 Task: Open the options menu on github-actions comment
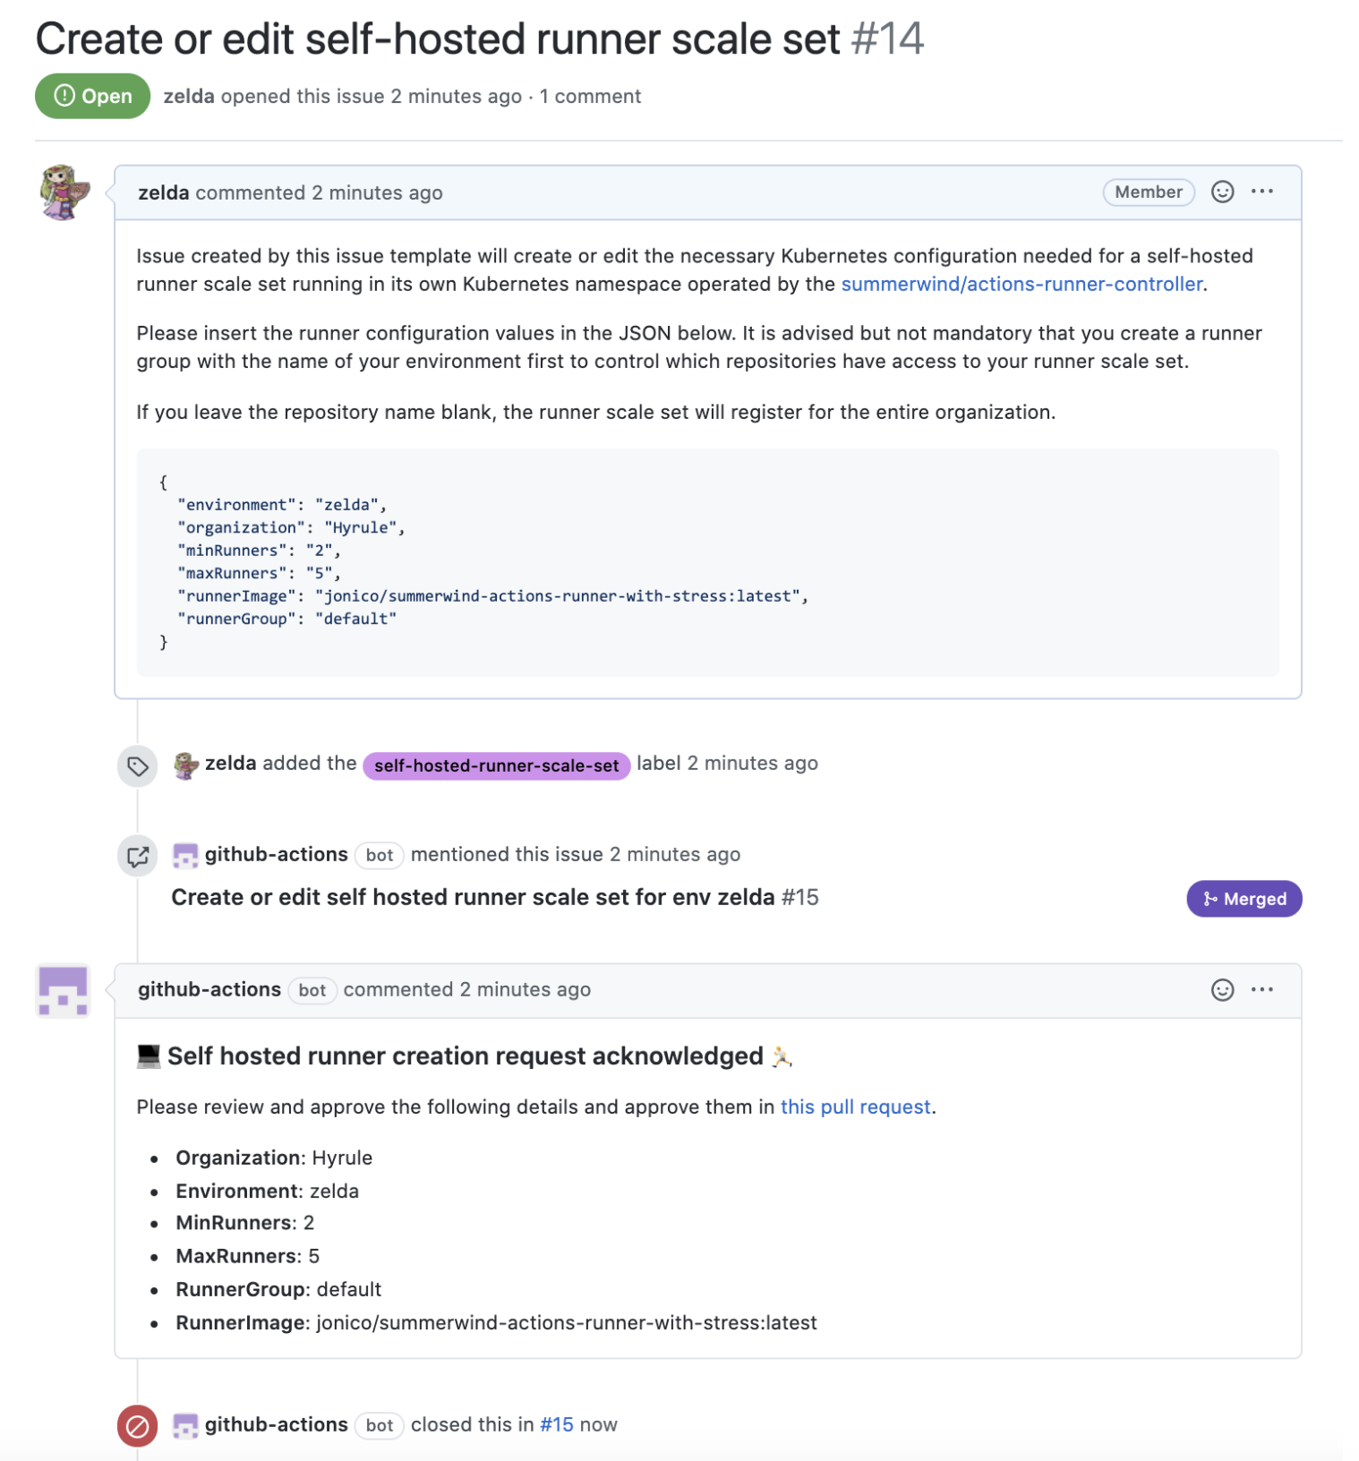(1264, 989)
